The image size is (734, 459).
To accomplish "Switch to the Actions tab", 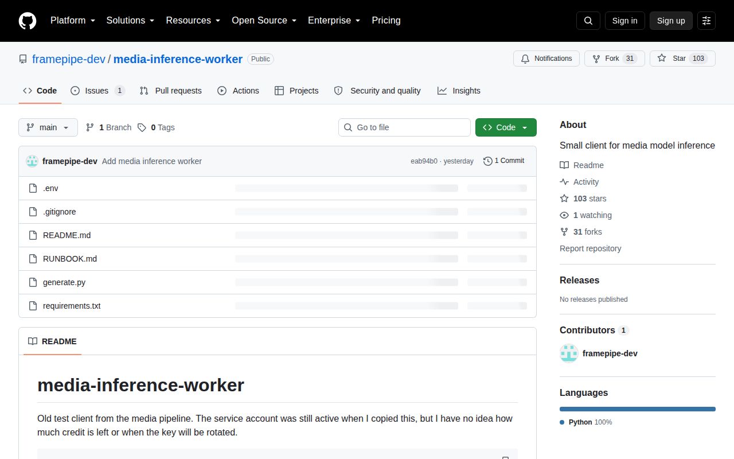I will click(239, 91).
